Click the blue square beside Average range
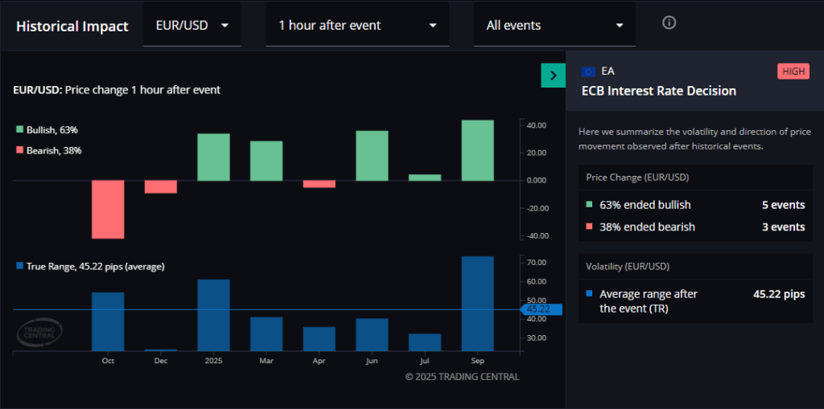This screenshot has width=824, height=409. pyautogui.click(x=590, y=294)
